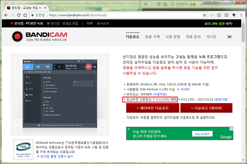Click the red REC button
247x164 pixels.
click(x=89, y=67)
